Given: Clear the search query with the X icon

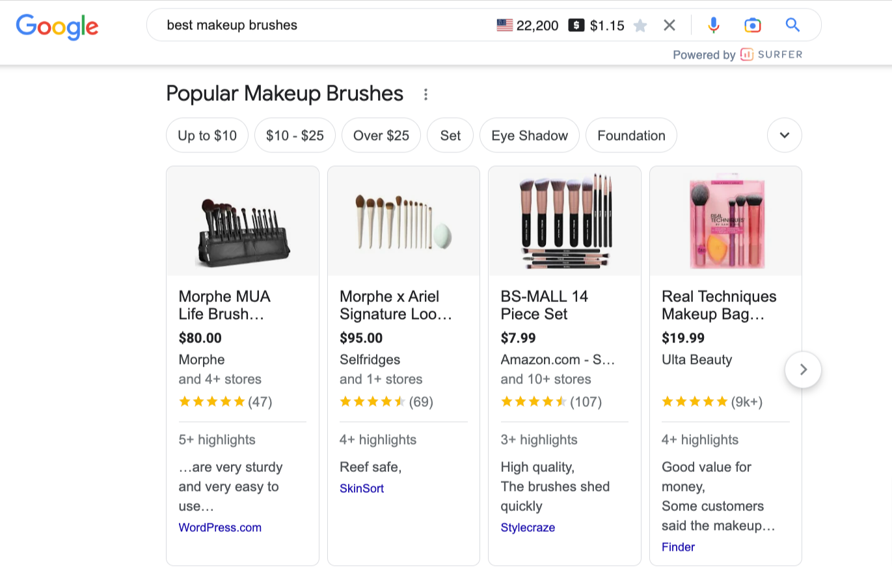Looking at the screenshot, I should (x=669, y=25).
